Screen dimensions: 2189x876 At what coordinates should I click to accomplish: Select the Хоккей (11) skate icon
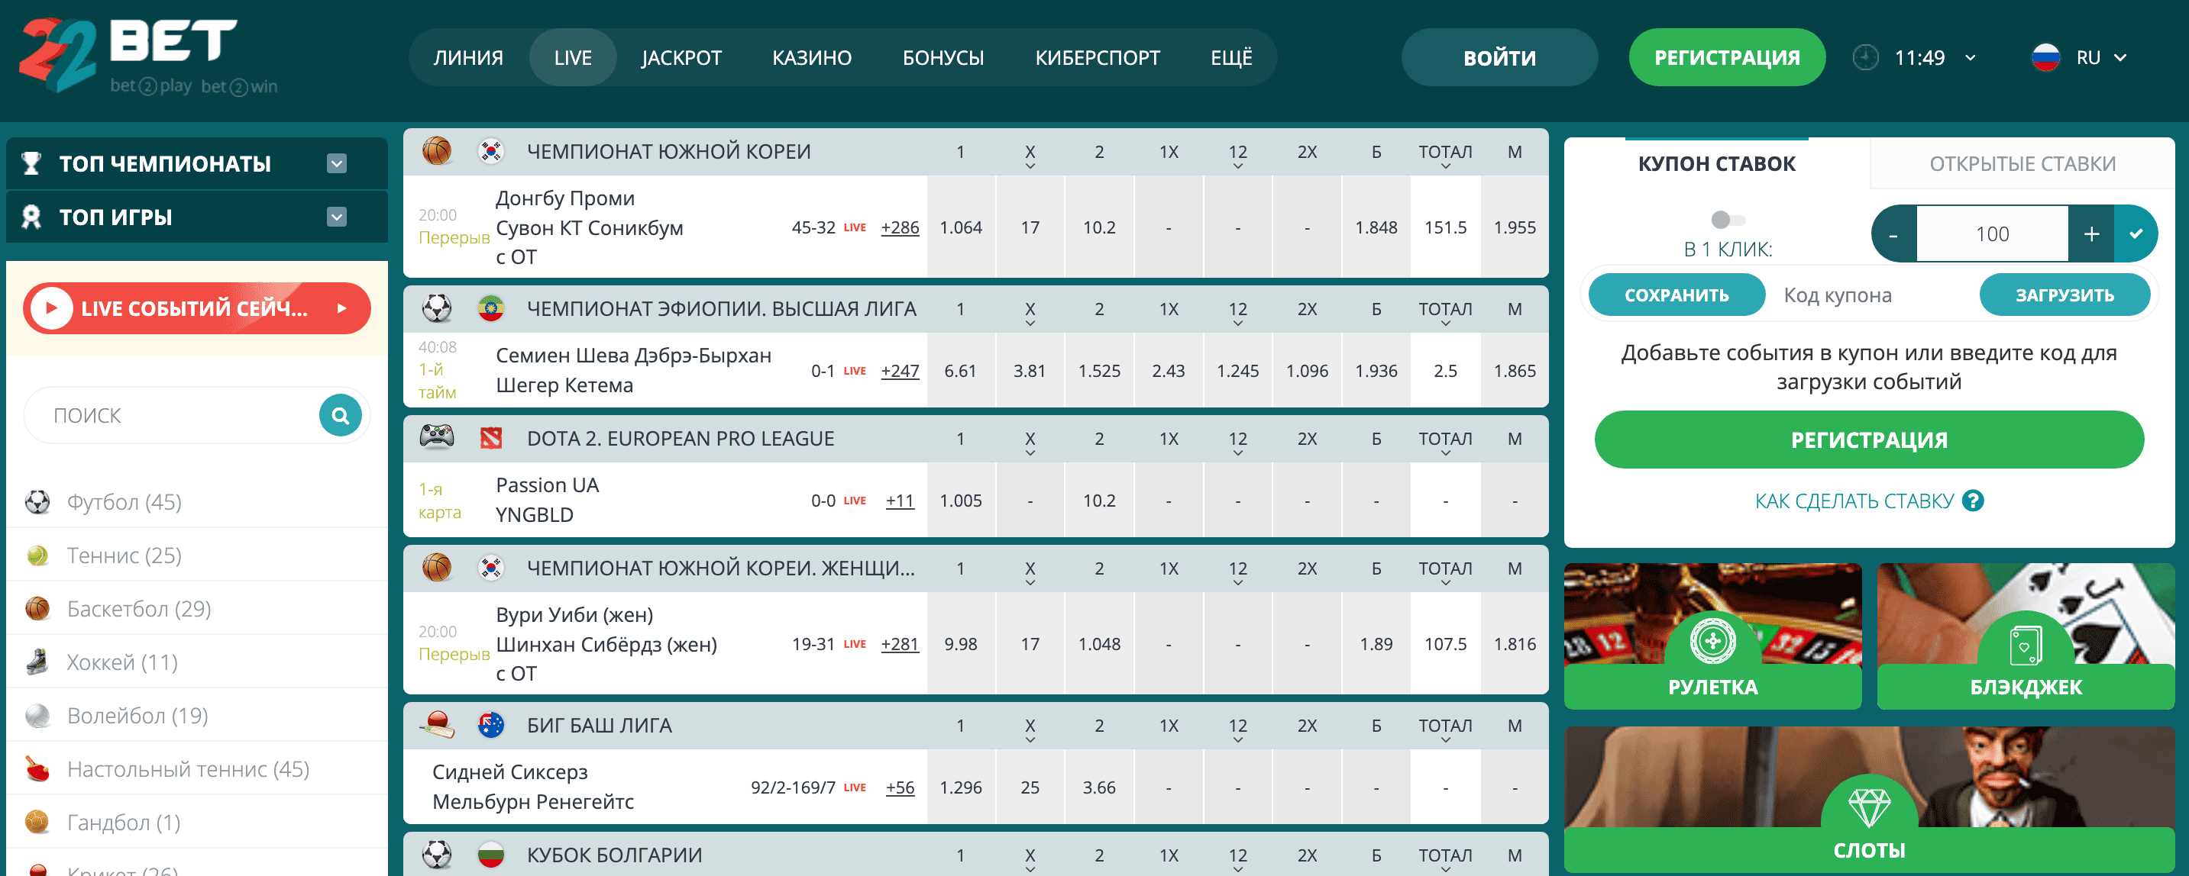tap(37, 662)
